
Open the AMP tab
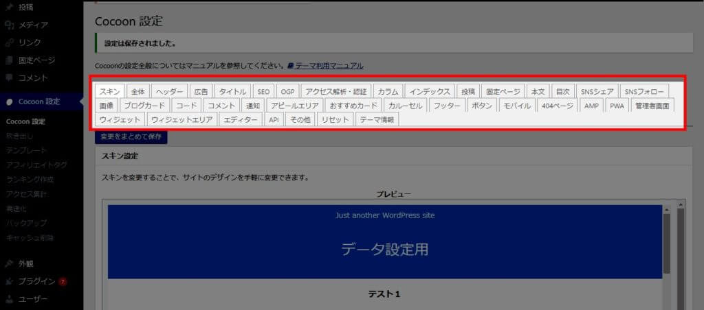tap(591, 106)
